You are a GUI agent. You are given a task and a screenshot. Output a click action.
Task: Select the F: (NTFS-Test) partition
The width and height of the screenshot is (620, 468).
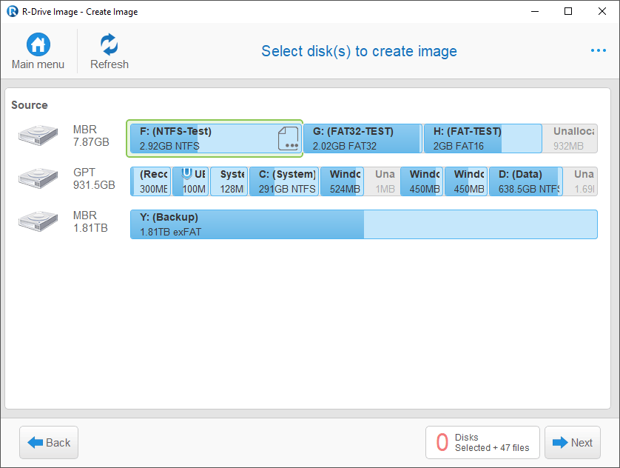(215, 138)
